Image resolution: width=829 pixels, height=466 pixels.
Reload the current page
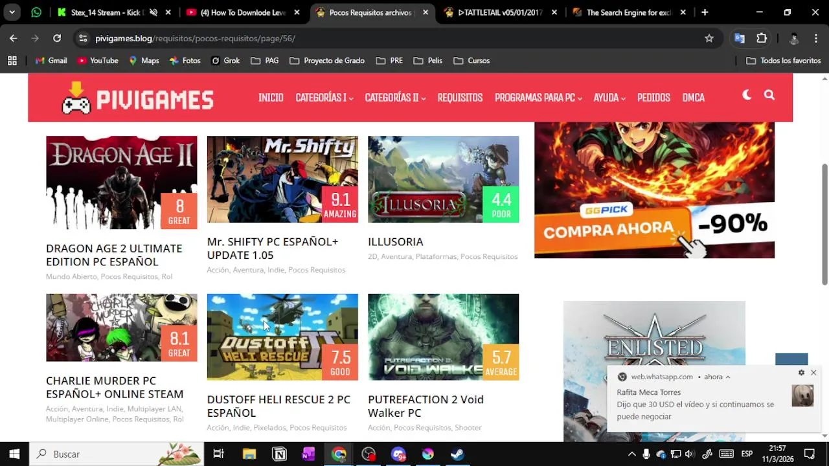pos(57,38)
